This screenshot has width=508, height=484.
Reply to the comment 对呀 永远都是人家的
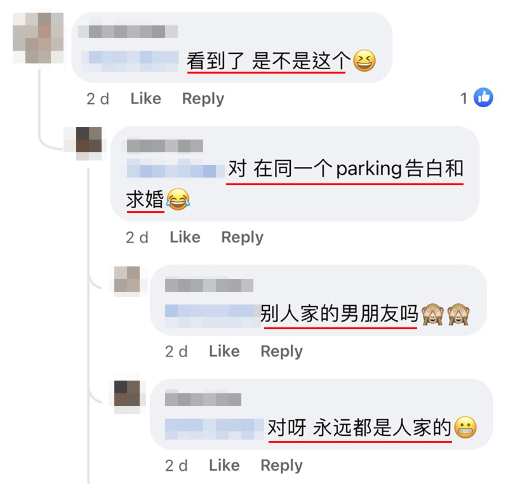[x=281, y=466]
